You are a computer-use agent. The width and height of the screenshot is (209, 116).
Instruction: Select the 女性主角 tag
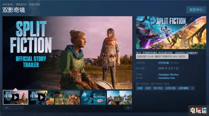170,88
